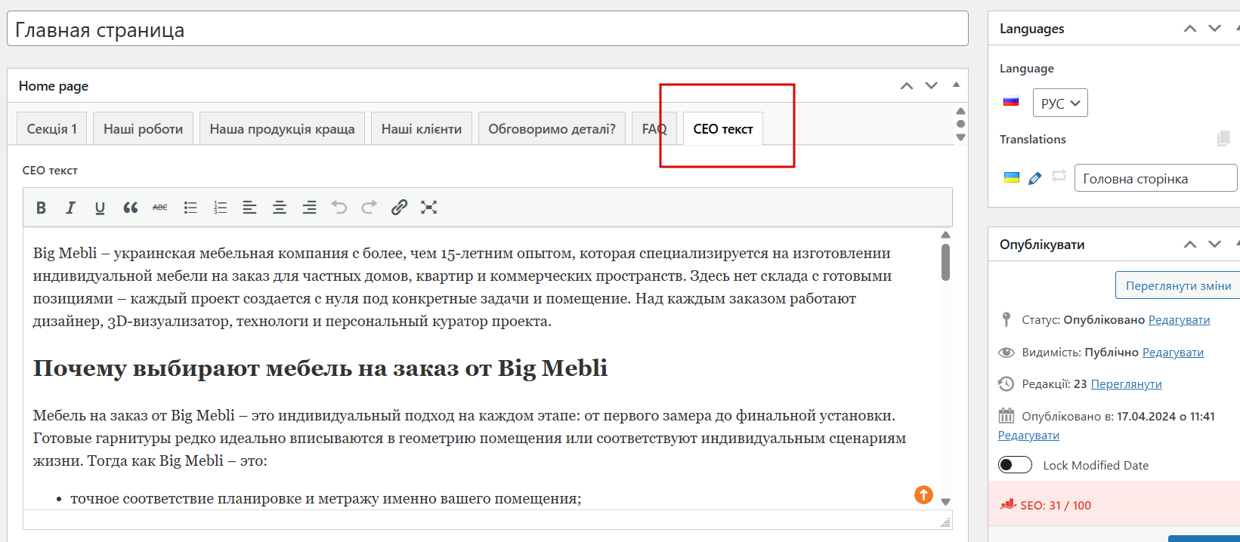The width and height of the screenshot is (1240, 542).
Task: Click the heading Почему выбирают мебель на заказ
Action: coord(320,368)
